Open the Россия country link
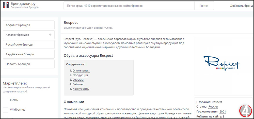The image size is (254, 119). point(213,107)
